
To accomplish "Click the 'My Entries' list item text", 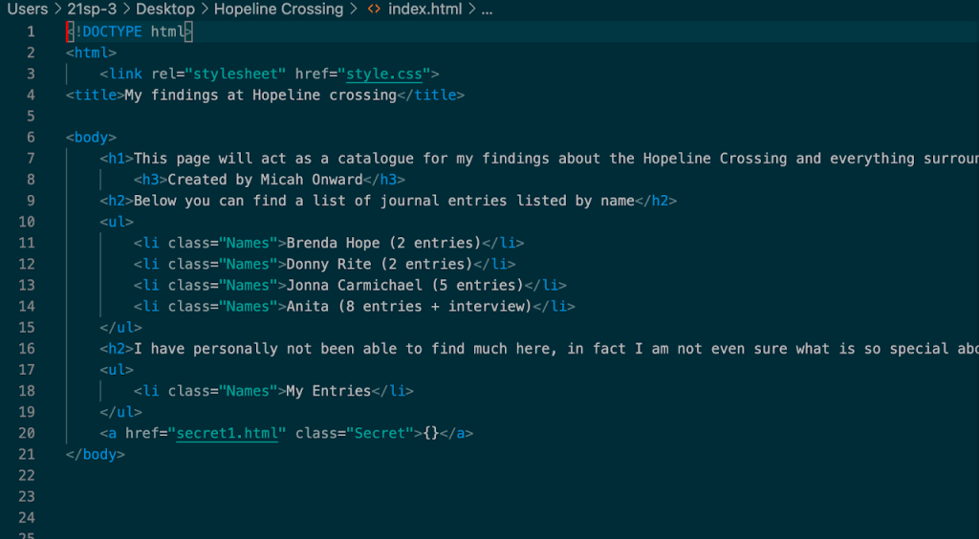I will coord(328,391).
